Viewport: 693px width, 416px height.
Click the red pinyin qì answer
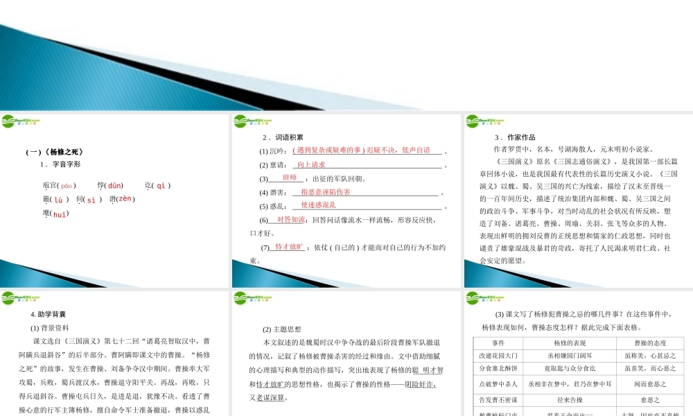pos(161,186)
